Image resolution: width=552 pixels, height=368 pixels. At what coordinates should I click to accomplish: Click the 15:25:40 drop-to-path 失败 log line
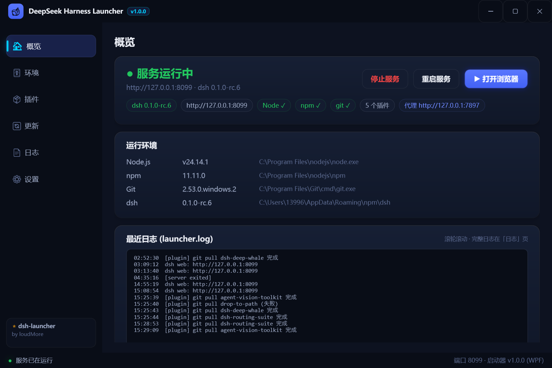[x=206, y=304]
